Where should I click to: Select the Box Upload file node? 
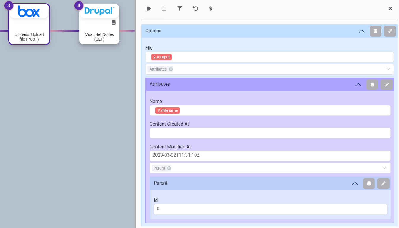tap(29, 24)
